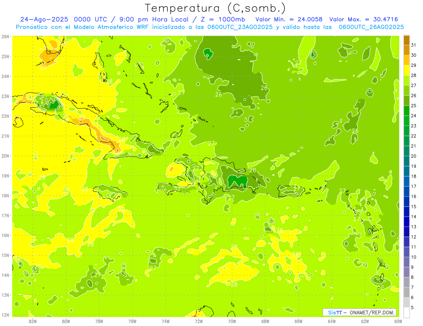Click the 70W longitude axis label
Image resolution: width=423 pixels, height=326 pixels.
point(232,321)
